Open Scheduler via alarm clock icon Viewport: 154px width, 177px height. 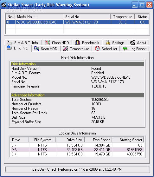coord(97,49)
